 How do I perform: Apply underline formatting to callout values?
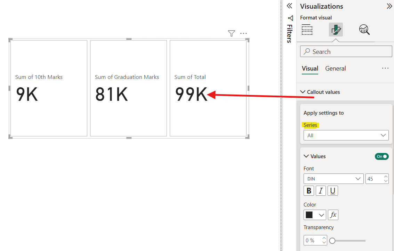point(333,191)
